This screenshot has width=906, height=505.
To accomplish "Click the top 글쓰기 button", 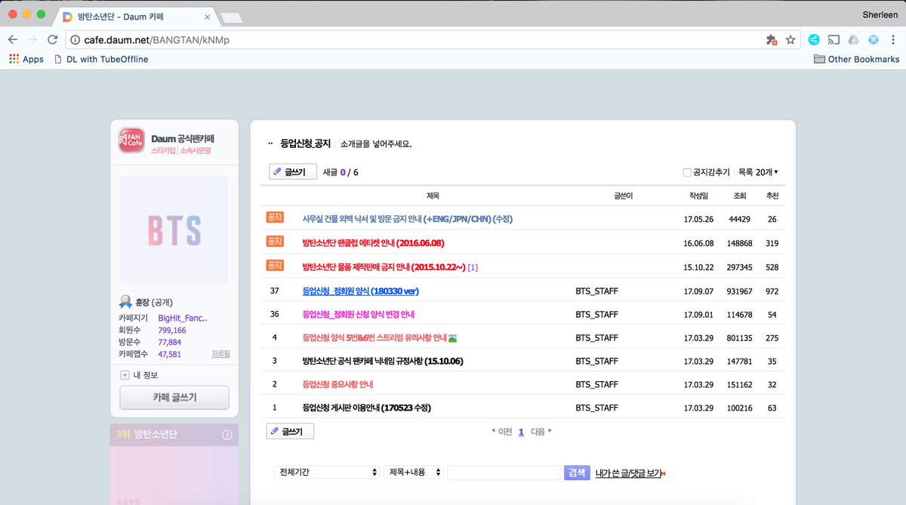I will [292, 172].
